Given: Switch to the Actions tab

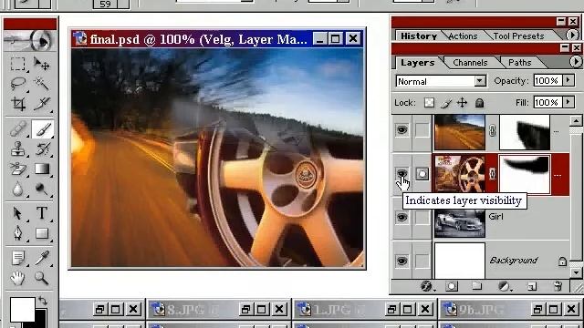Looking at the screenshot, I should coord(463,36).
